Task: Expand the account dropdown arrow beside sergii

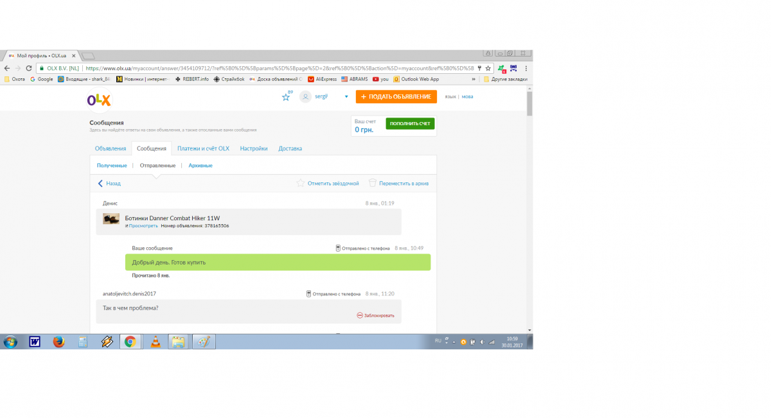Action: point(346,96)
